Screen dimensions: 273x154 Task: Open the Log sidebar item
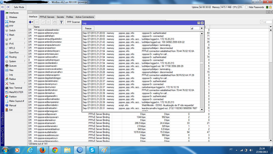coord(11,75)
